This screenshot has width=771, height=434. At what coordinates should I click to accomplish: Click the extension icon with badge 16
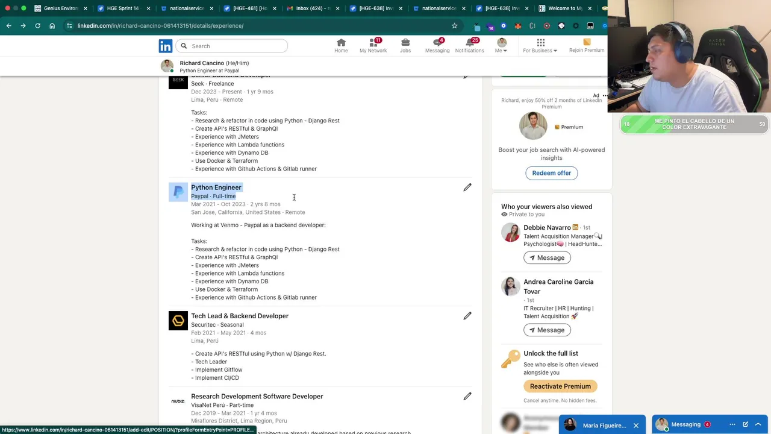click(490, 27)
